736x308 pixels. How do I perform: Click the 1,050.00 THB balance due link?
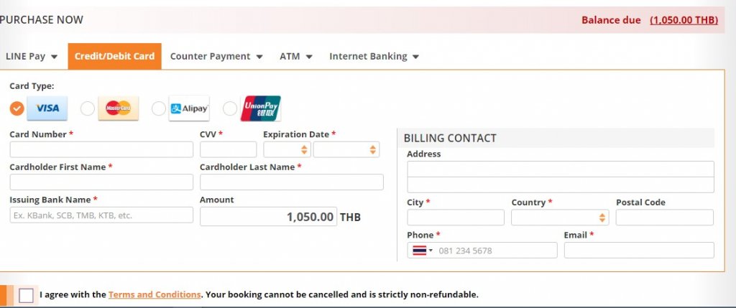tap(684, 20)
